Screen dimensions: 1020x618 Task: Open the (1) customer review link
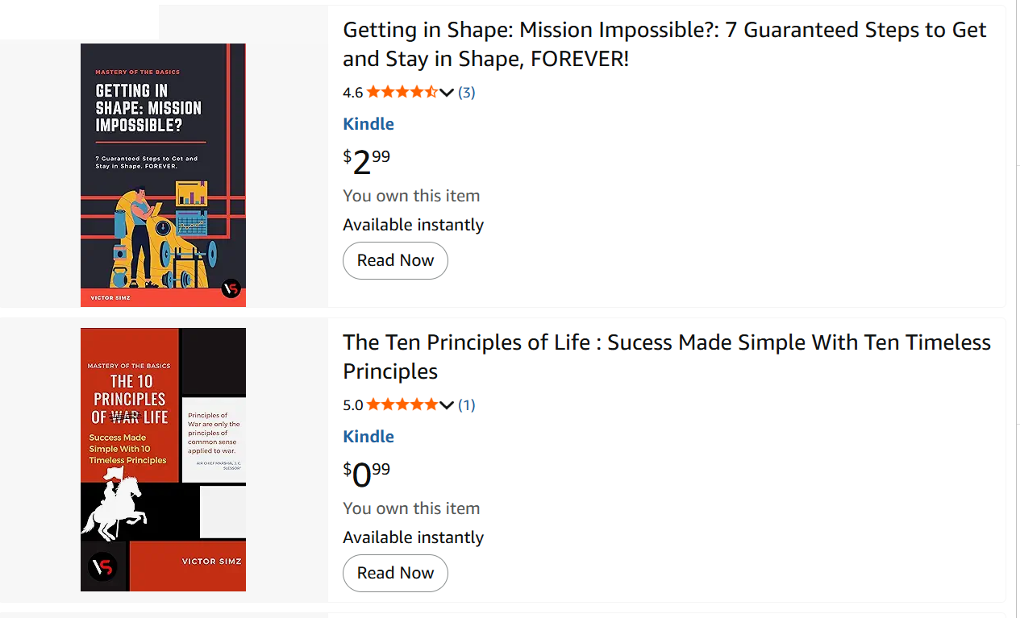click(467, 405)
